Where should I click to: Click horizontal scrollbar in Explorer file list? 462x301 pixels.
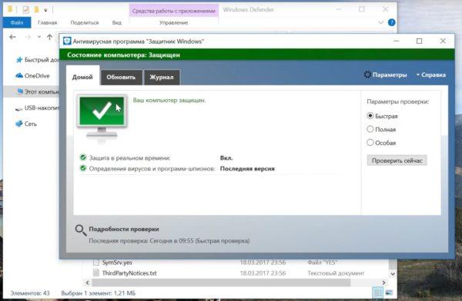(221, 283)
